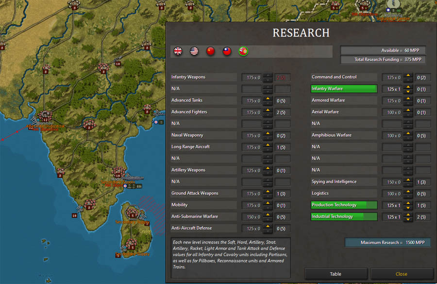This screenshot has width=437, height=284.
Task: Select the Amphibious Warfare research label
Action: (x=344, y=135)
